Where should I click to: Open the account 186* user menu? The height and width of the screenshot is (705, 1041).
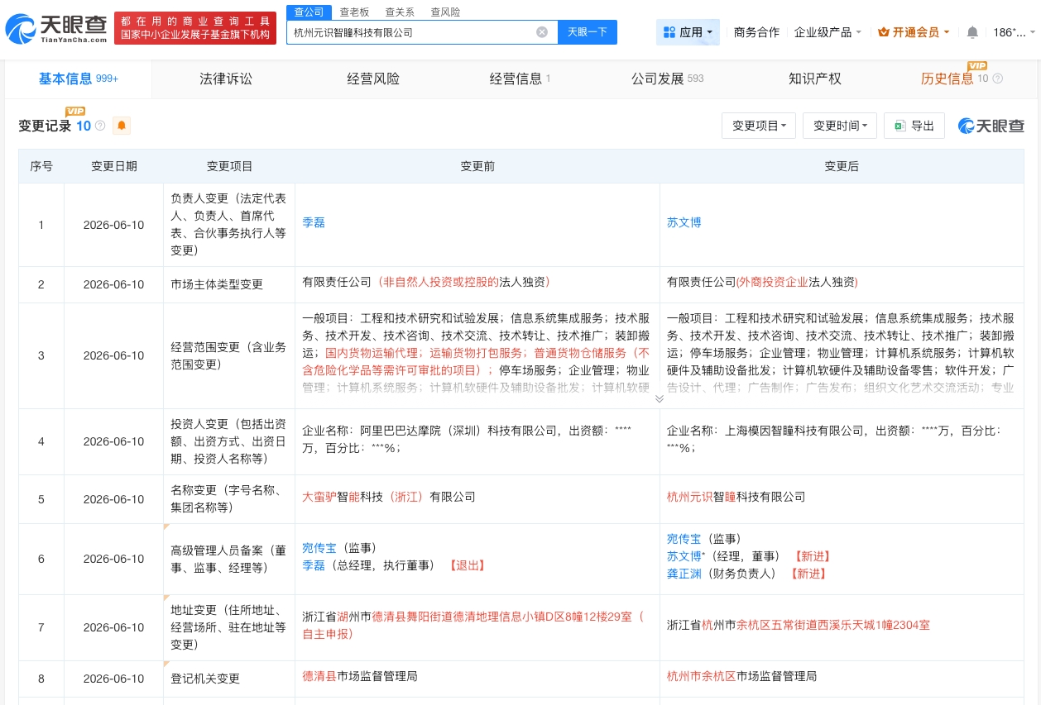(x=1014, y=32)
